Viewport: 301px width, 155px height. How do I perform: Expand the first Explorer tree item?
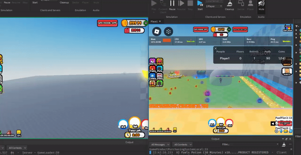pyautogui.click(x=296, y=30)
